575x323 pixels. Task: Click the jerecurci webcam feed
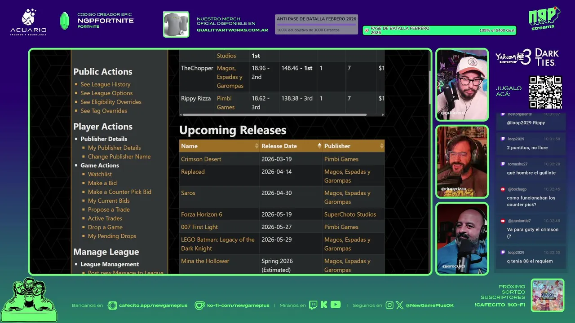(x=462, y=239)
